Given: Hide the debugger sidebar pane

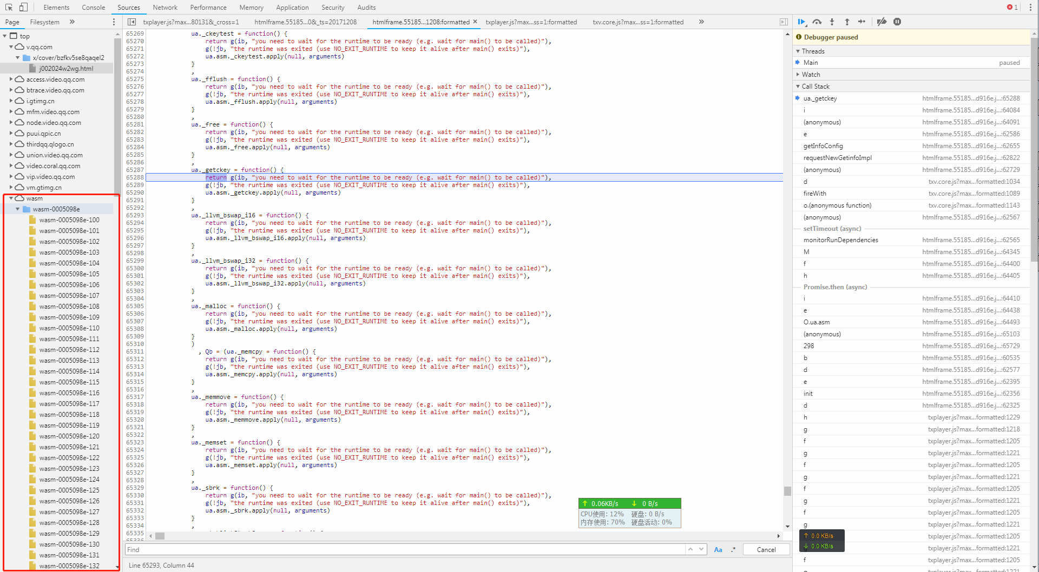Looking at the screenshot, I should click(x=784, y=22).
